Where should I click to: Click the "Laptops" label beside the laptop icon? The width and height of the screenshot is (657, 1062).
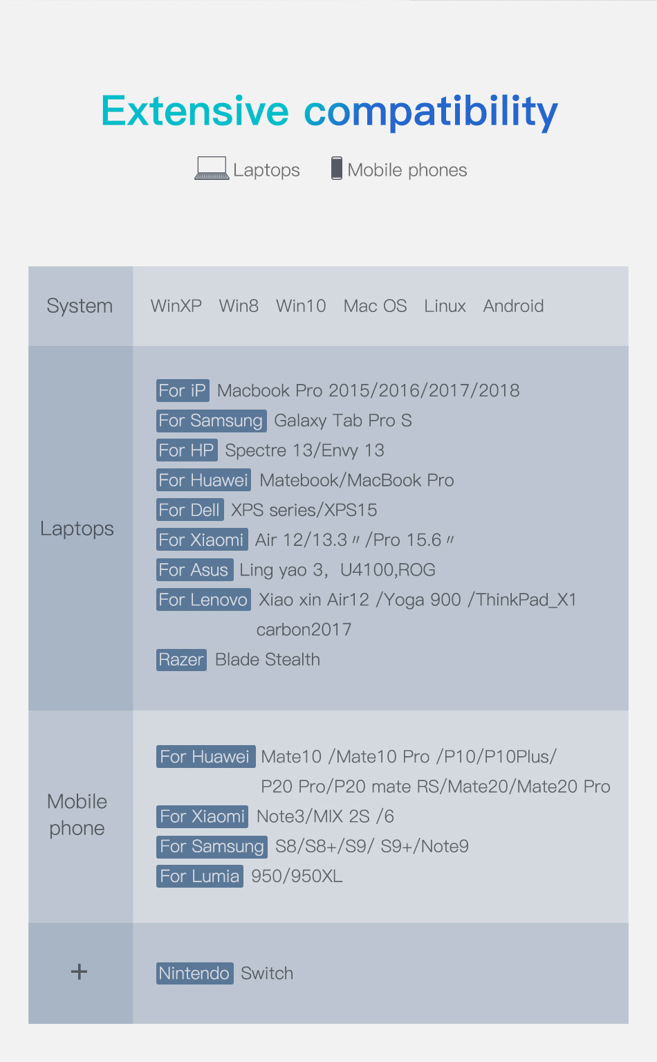(266, 170)
